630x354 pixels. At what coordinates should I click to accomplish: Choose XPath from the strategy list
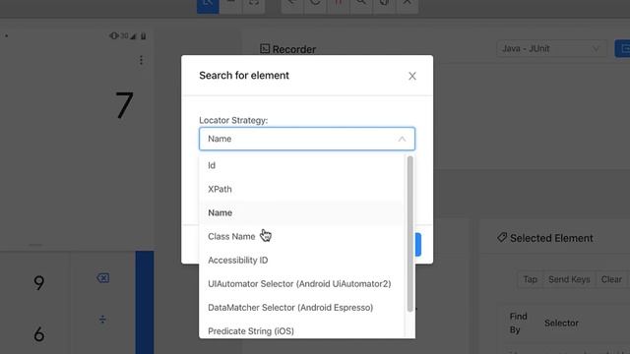[x=302, y=189]
